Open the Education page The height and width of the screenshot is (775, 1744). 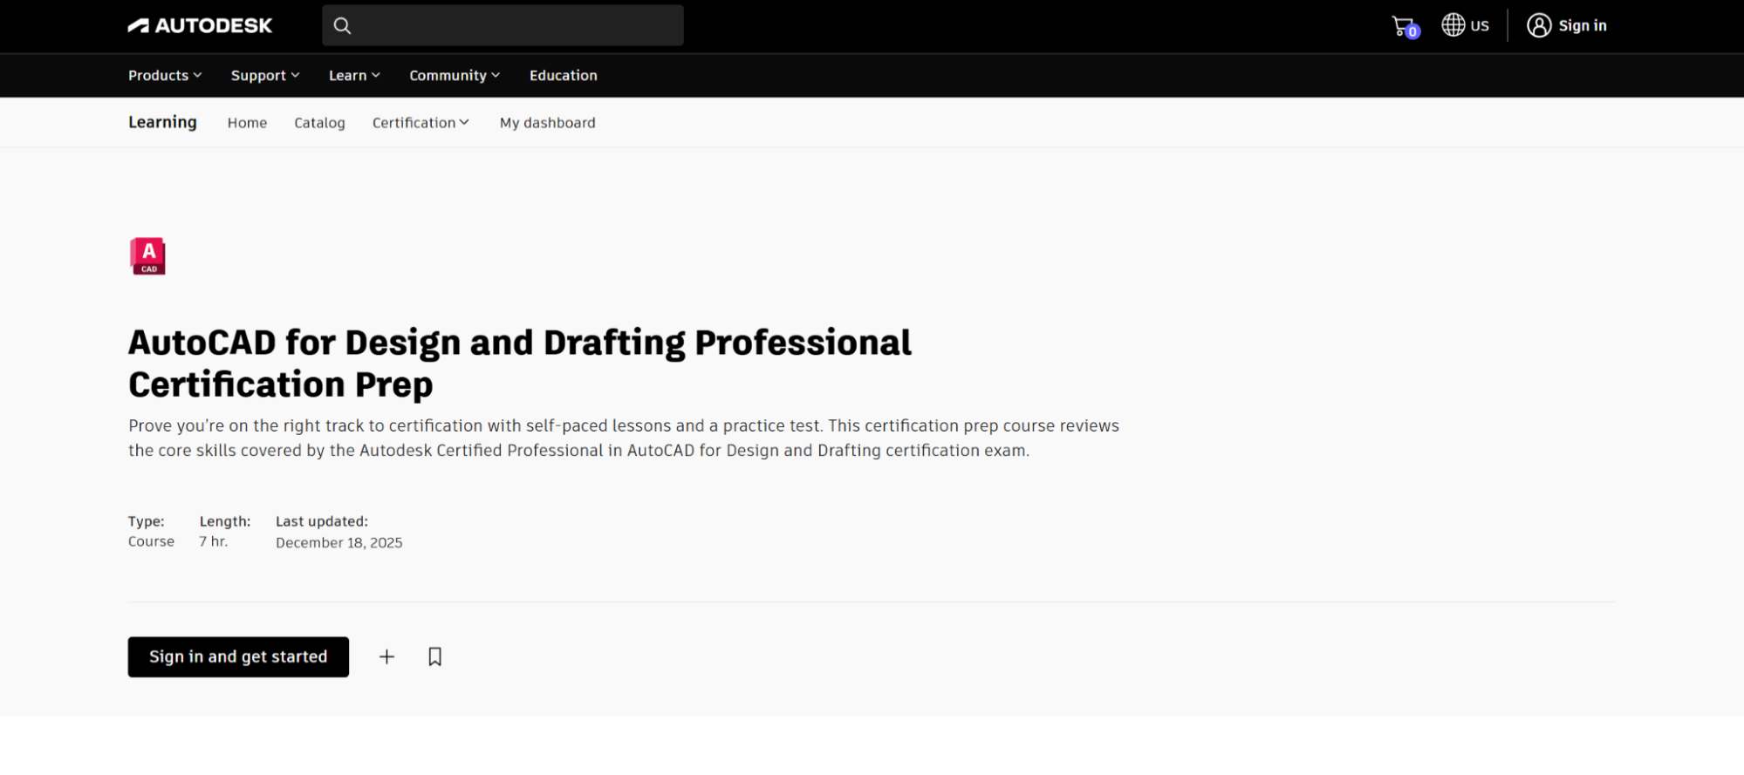coord(564,76)
